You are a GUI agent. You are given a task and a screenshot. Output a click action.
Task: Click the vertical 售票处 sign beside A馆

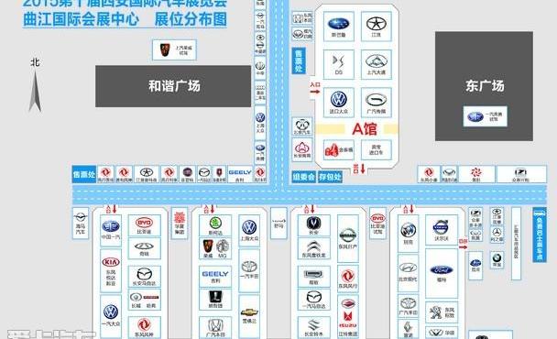coord(299,60)
